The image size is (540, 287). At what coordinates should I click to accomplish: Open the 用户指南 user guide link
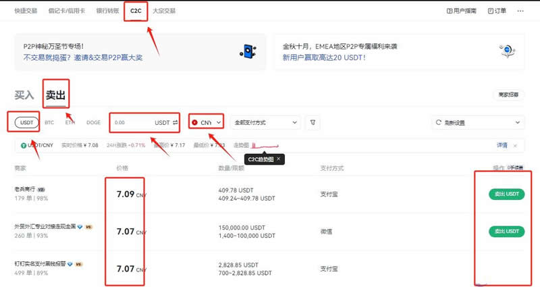[x=462, y=11]
